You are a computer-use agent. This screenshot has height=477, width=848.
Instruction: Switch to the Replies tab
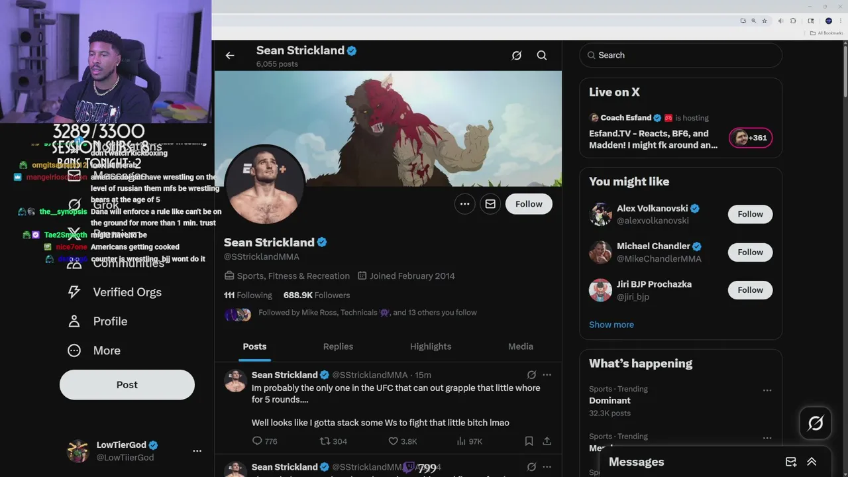(x=338, y=346)
